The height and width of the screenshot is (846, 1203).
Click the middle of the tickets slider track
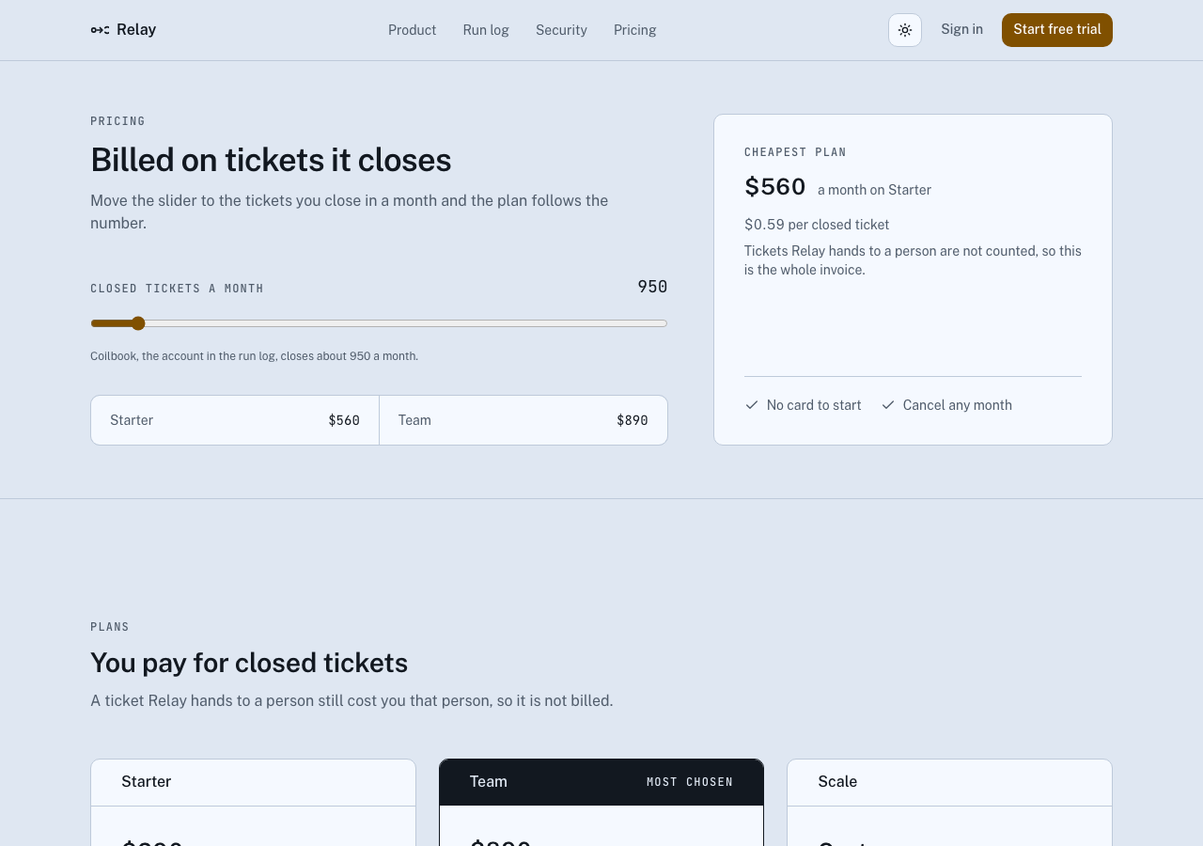click(379, 323)
